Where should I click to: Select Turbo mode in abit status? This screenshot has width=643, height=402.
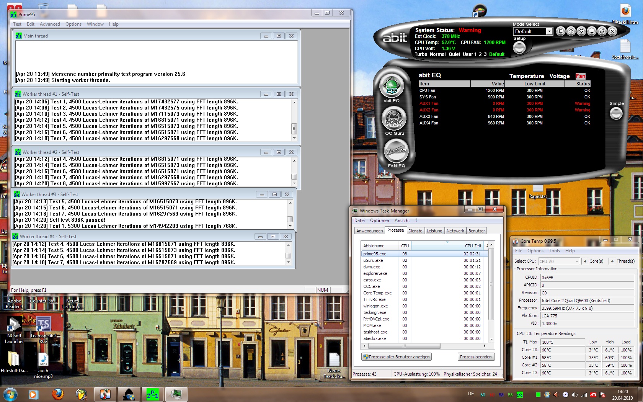(421, 54)
